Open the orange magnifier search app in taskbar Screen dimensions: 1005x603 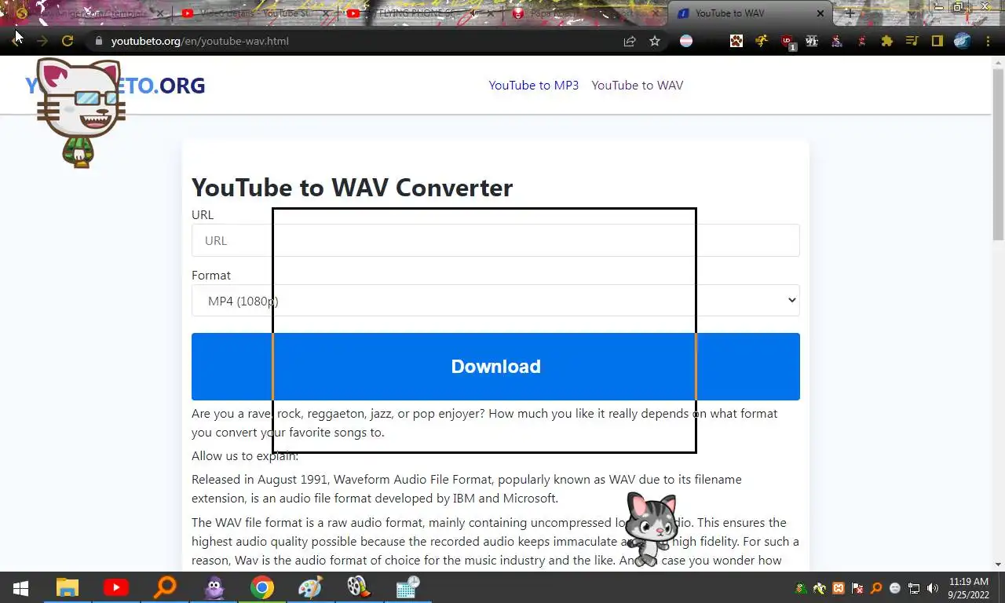[x=165, y=587]
